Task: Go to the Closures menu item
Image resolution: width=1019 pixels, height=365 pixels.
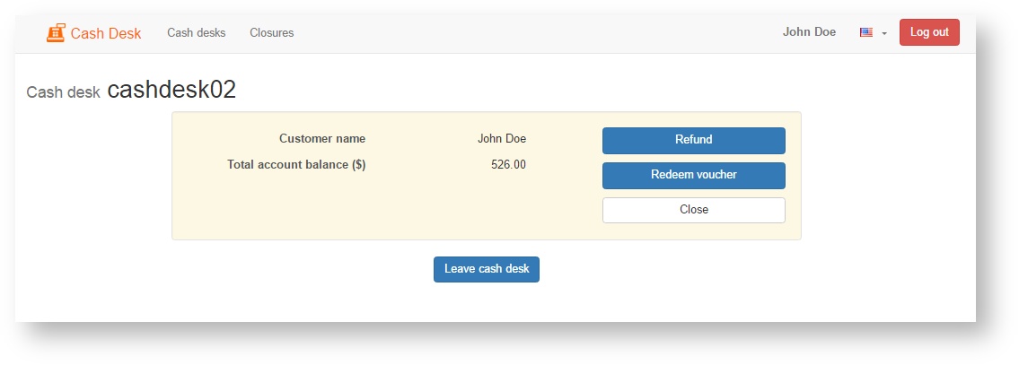Action: click(x=271, y=33)
